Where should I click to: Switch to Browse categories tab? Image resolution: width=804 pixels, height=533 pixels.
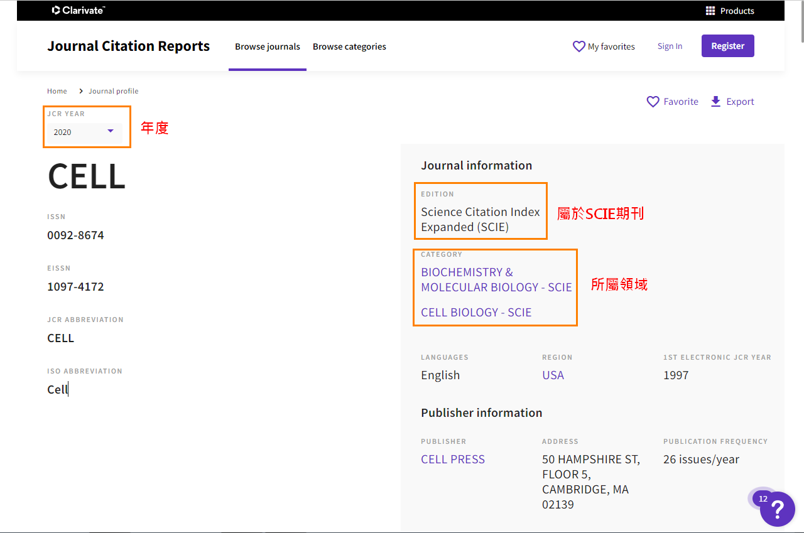click(x=349, y=46)
